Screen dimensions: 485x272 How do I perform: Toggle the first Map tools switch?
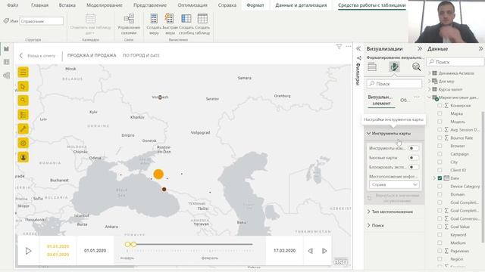[414, 148]
